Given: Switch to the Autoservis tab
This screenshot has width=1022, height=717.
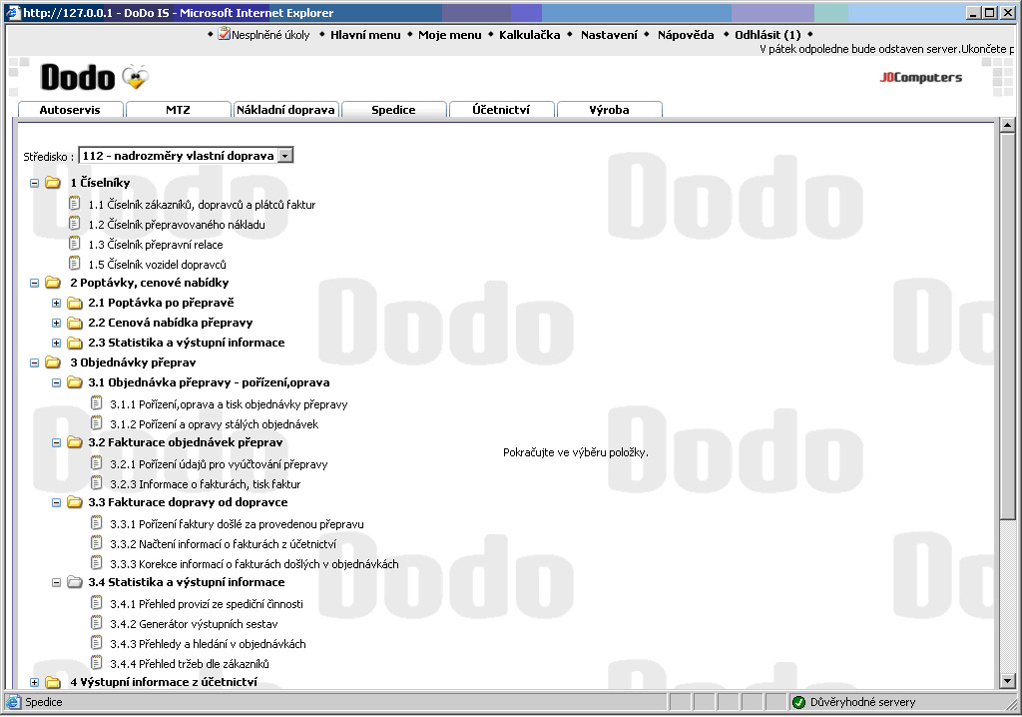Looking at the screenshot, I should 71,110.
